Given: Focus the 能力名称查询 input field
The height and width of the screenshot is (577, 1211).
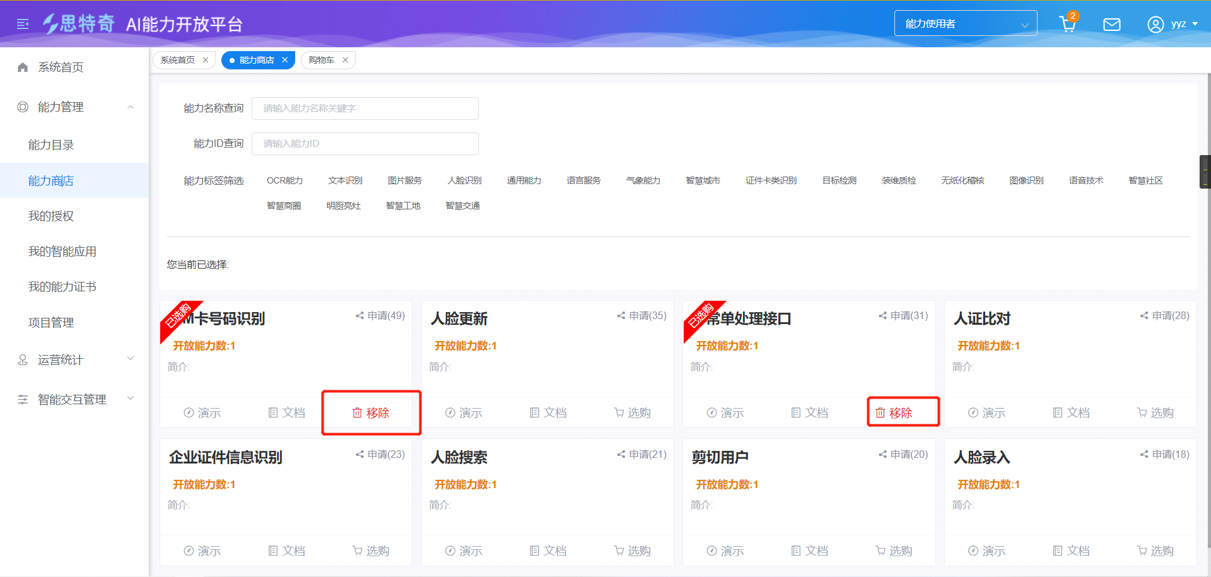Looking at the screenshot, I should coord(365,108).
